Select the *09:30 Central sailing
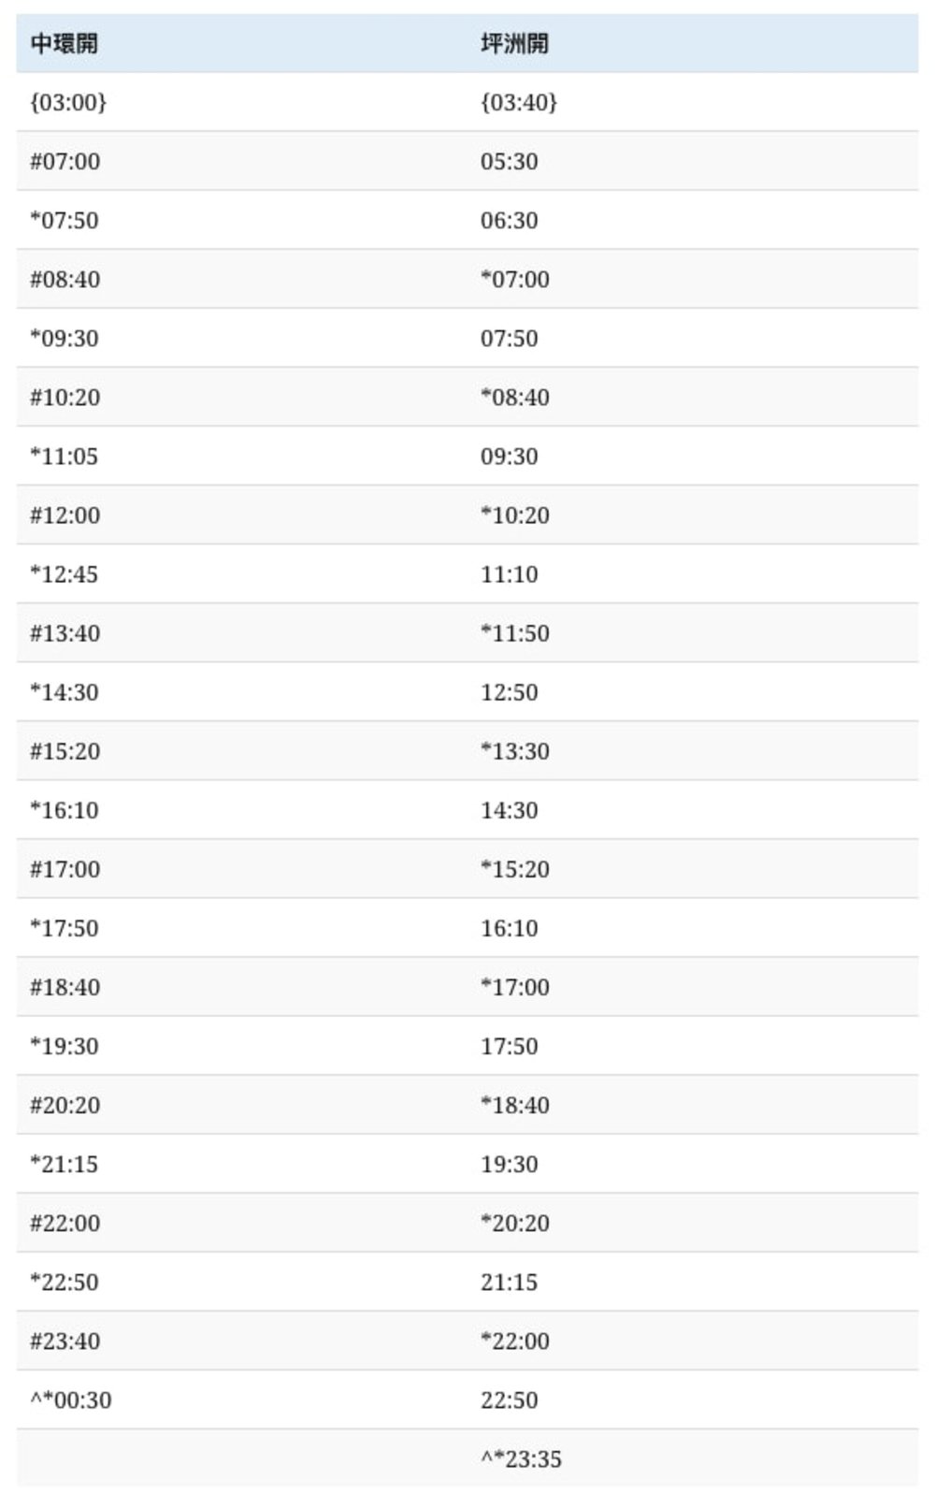The height and width of the screenshot is (1508, 935). coord(64,338)
